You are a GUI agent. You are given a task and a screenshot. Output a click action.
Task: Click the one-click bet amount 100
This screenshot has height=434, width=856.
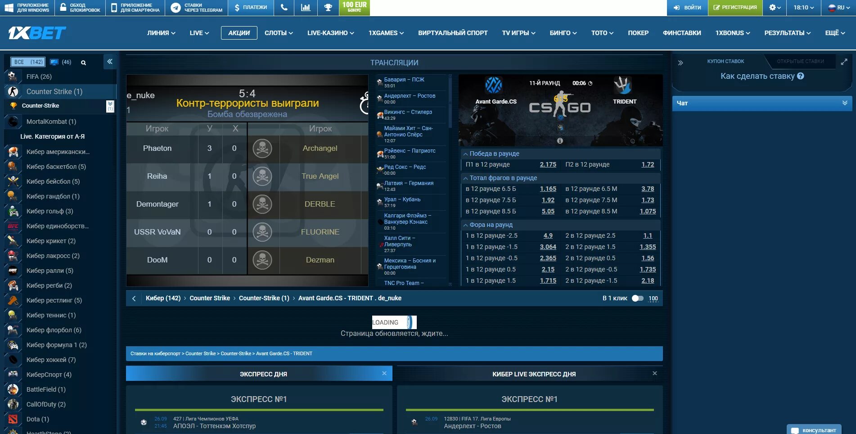click(x=653, y=298)
